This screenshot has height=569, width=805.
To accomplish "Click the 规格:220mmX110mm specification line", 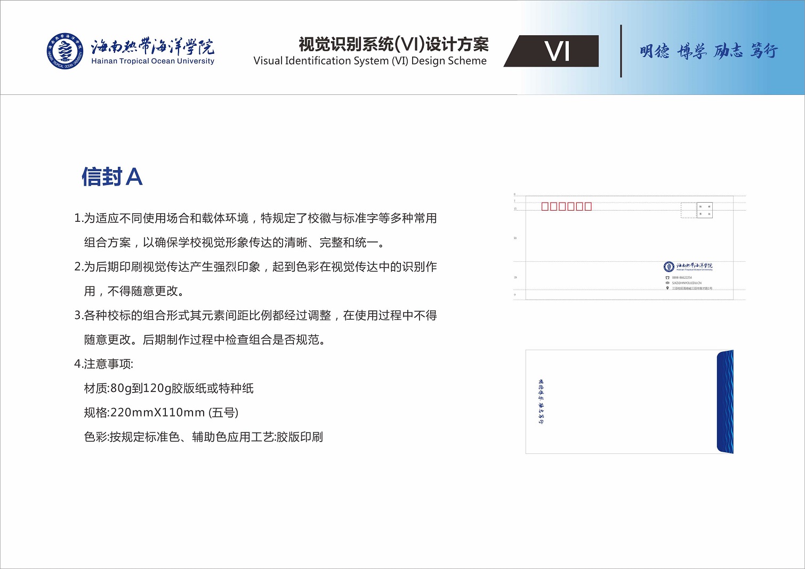I will pos(161,413).
